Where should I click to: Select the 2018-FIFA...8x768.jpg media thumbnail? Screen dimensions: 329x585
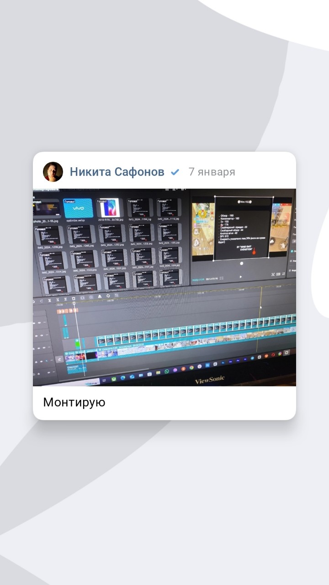click(x=110, y=208)
